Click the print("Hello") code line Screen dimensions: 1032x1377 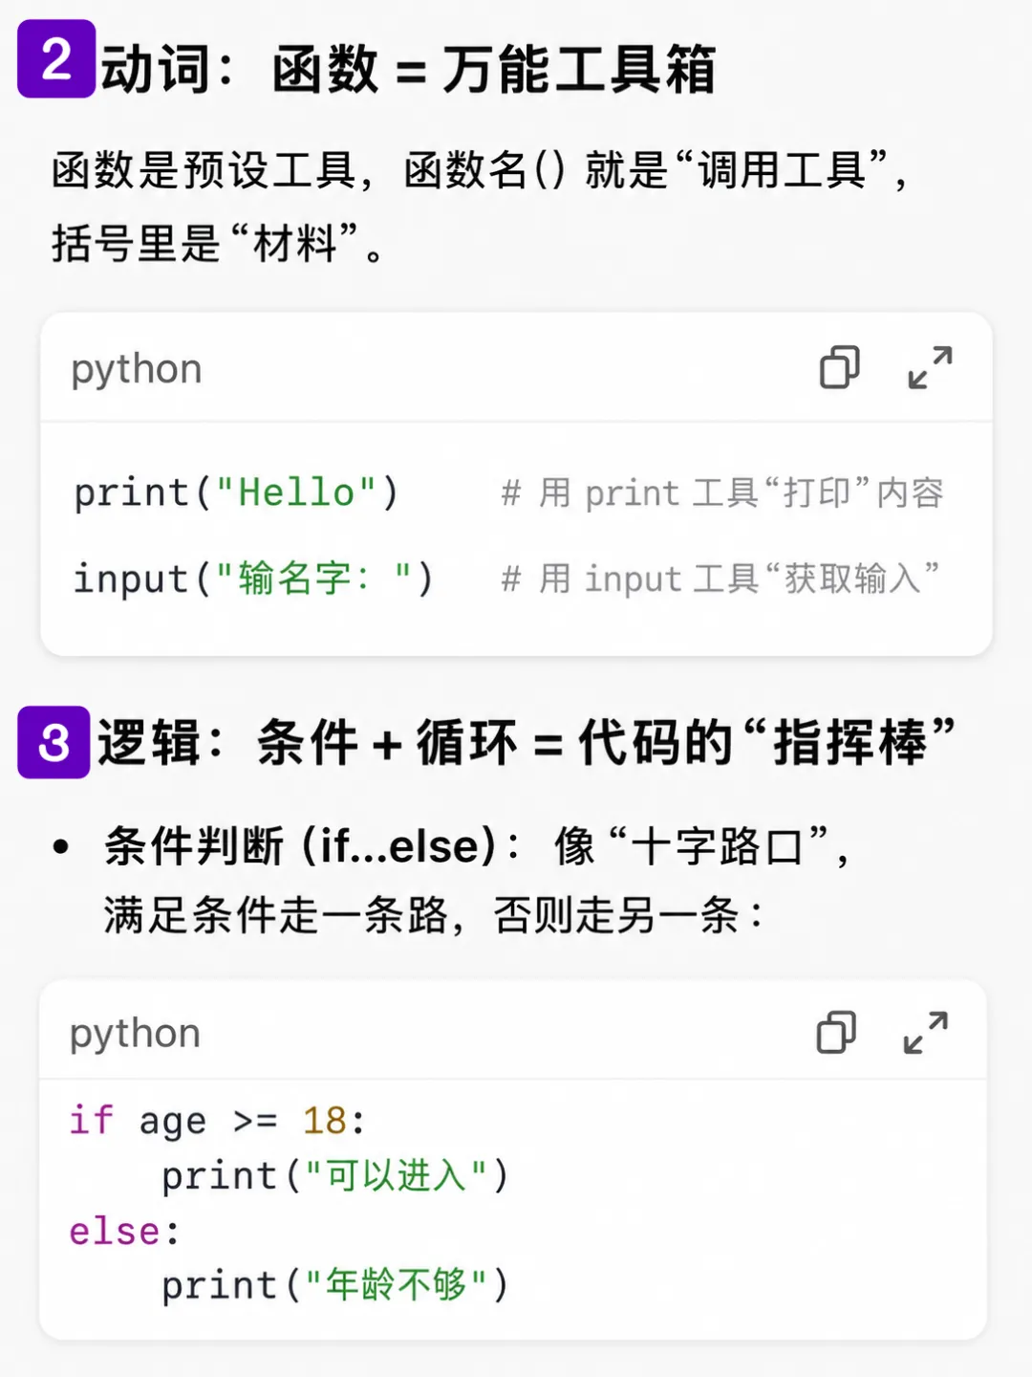236,493
